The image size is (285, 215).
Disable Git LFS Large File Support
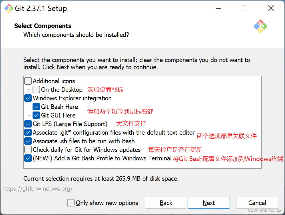(x=28, y=124)
